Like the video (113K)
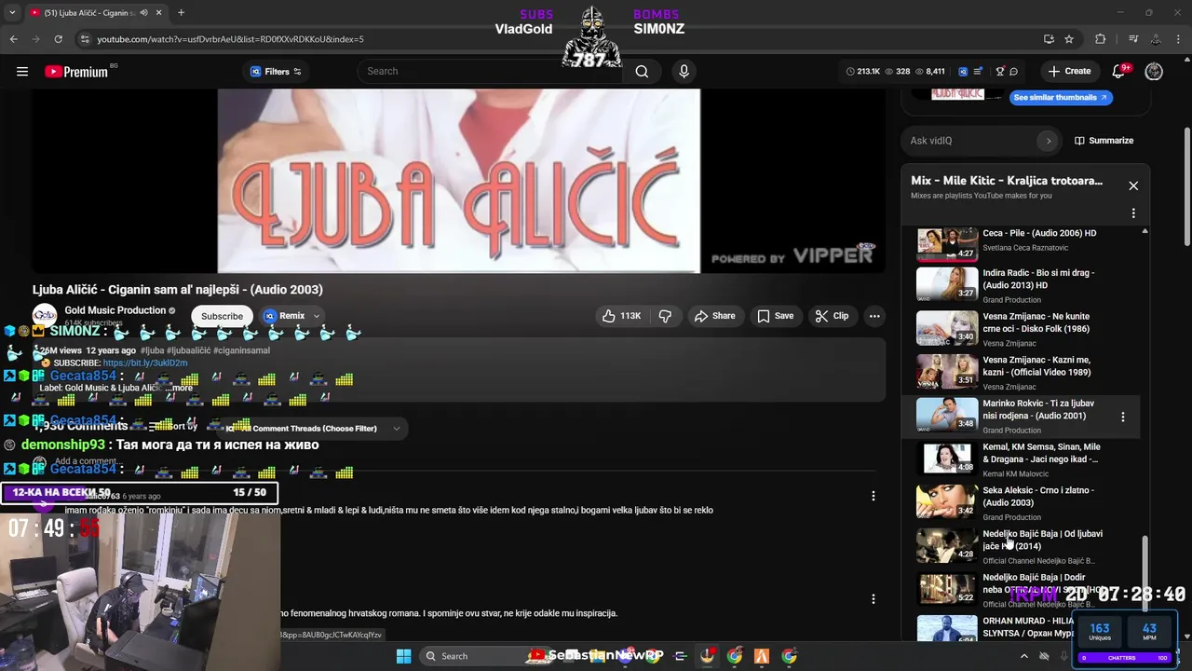1192x671 pixels. click(621, 316)
